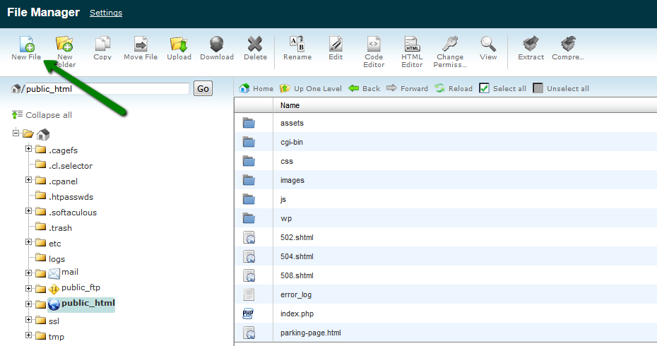Click the Move File icon
Image resolution: width=657 pixels, height=346 pixels.
(x=141, y=45)
